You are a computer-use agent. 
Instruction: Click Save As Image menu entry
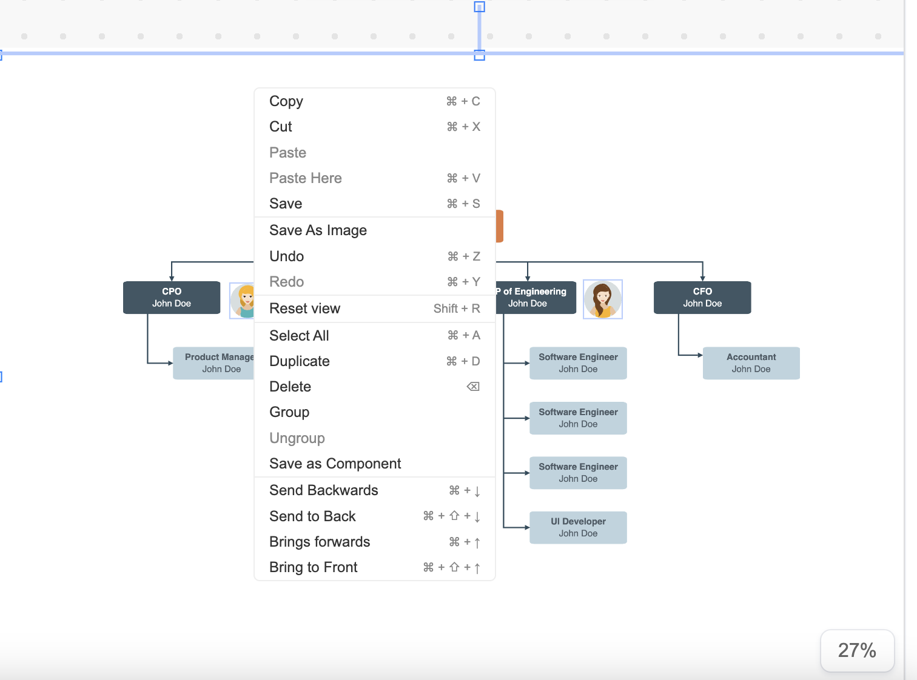coord(318,230)
